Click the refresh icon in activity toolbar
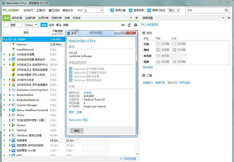The height and width of the screenshot is (162, 234). tap(129, 25)
